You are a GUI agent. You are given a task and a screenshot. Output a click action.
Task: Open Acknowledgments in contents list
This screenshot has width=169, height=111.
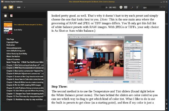click(x=14, y=48)
